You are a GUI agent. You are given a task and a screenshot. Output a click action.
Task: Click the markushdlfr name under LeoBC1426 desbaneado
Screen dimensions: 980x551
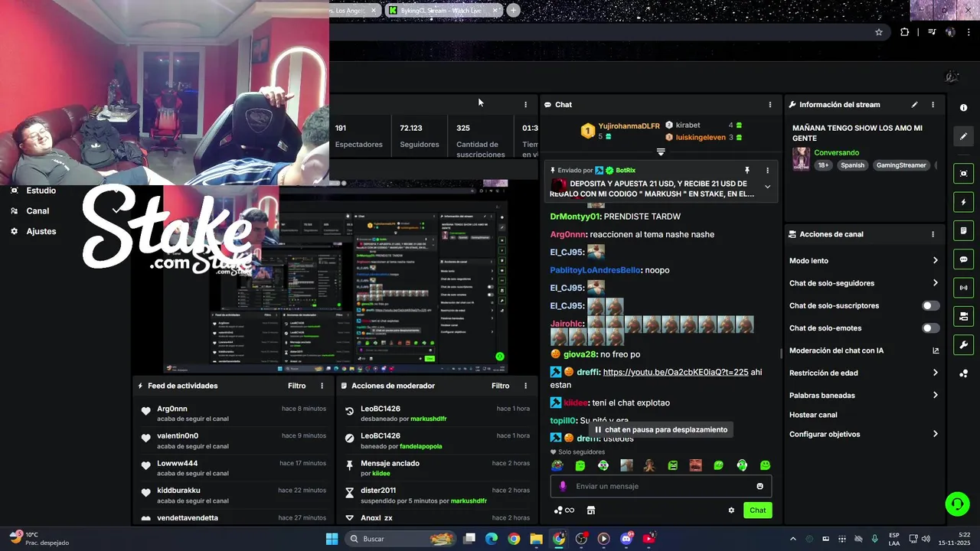click(428, 419)
